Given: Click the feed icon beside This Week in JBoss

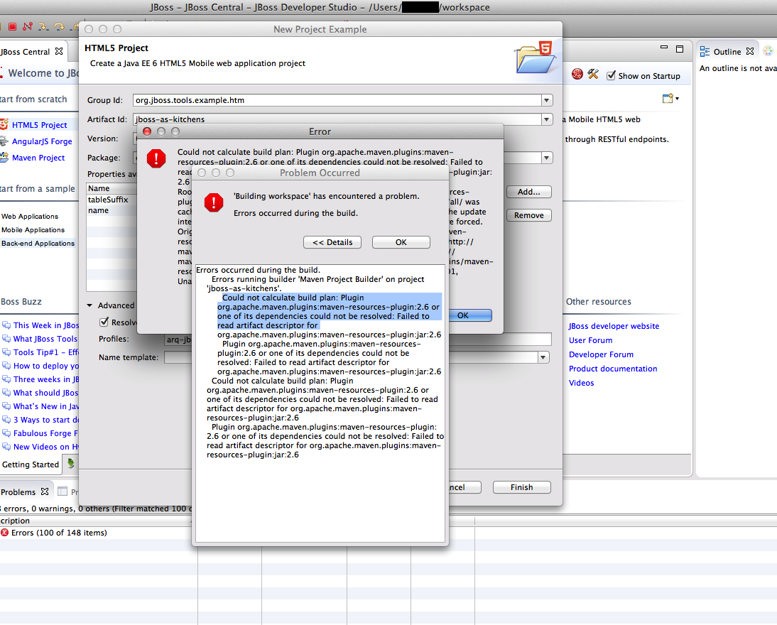Looking at the screenshot, I should (6, 325).
